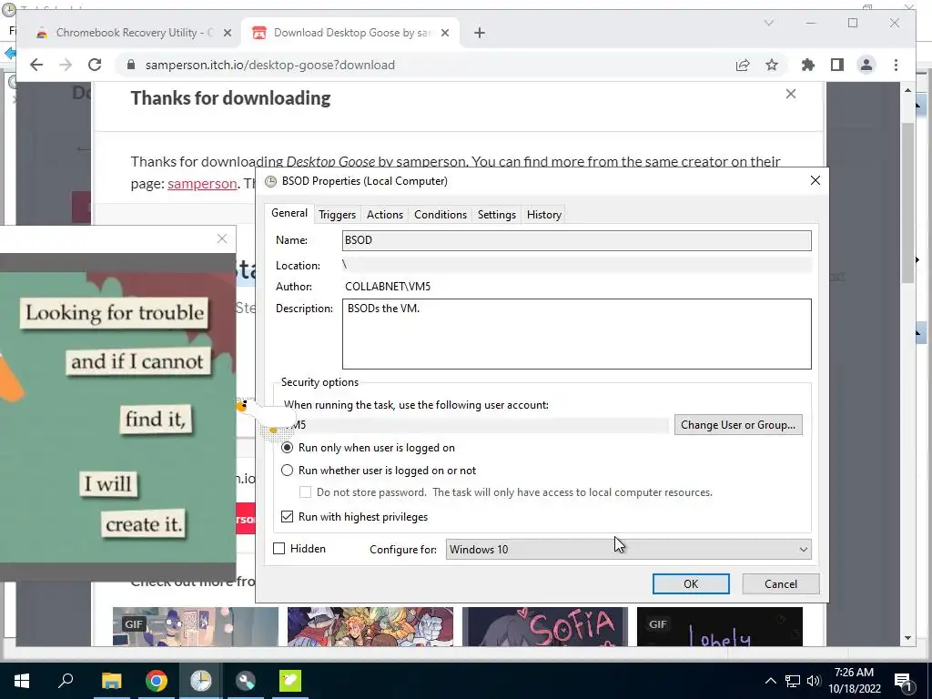Open Desktop Goose taskbar icon
Image resolution: width=932 pixels, height=699 pixels.
[x=290, y=681]
